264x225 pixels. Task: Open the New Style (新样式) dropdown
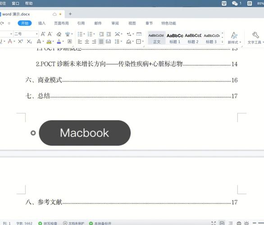point(234,38)
